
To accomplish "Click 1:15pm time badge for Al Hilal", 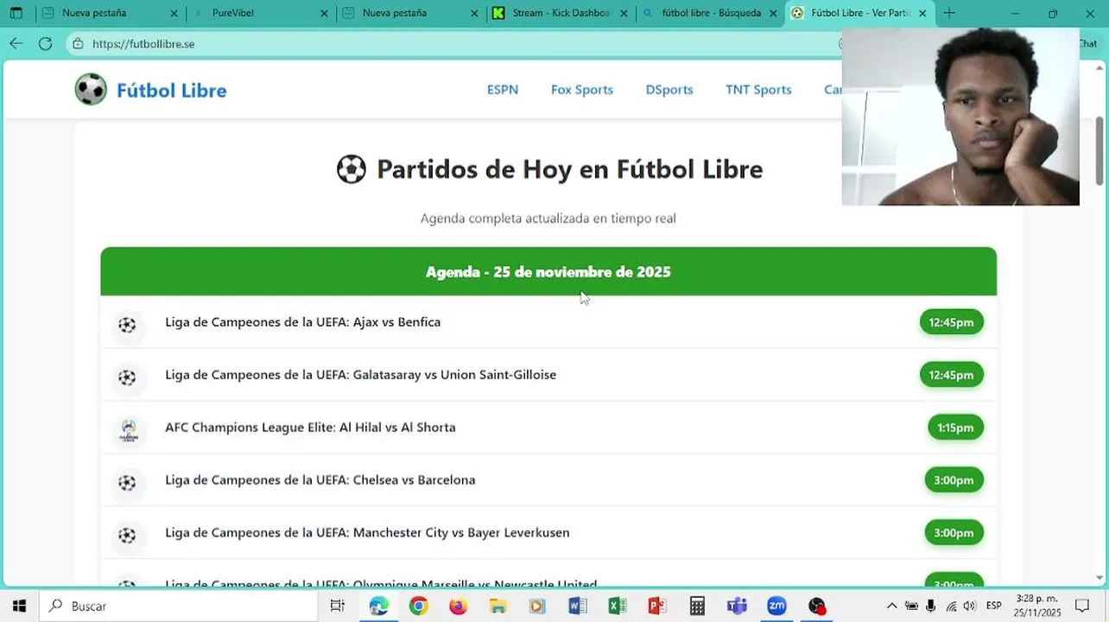I will click(955, 428).
